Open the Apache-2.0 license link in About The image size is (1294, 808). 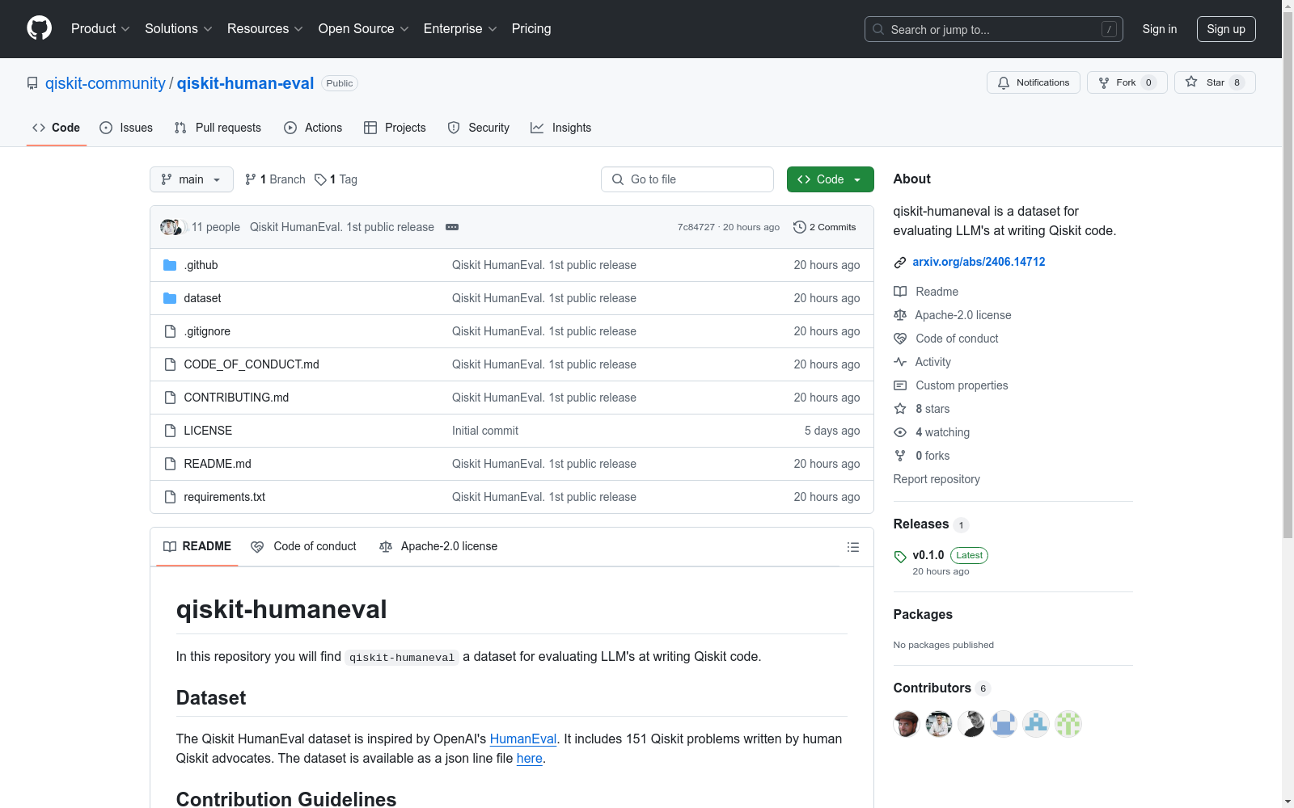963,315
